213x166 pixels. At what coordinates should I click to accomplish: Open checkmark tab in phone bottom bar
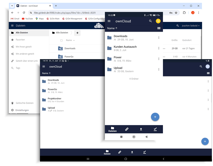click(155, 129)
